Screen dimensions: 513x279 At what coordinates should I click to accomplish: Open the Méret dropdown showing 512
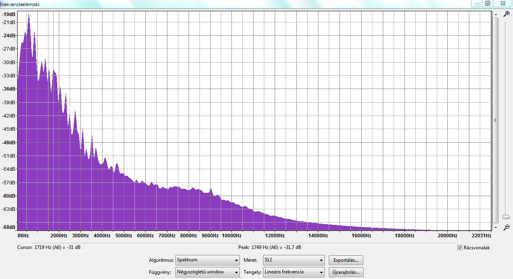[x=294, y=260]
